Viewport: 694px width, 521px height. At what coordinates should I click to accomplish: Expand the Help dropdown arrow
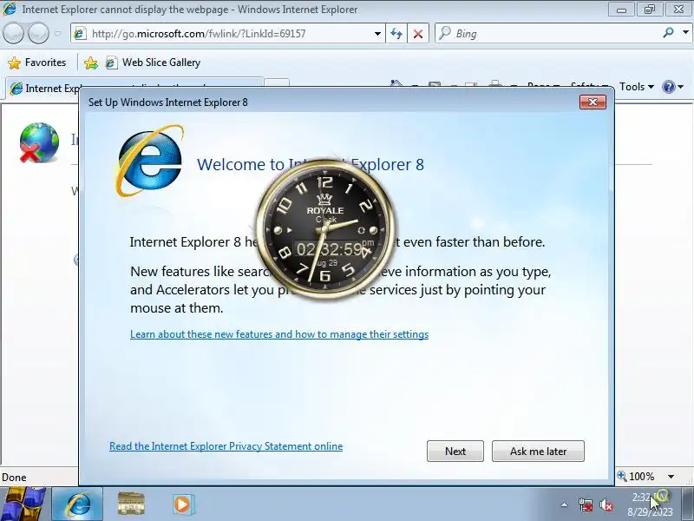[681, 87]
